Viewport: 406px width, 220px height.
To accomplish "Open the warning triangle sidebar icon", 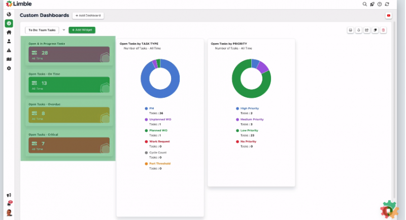I will pos(9,50).
